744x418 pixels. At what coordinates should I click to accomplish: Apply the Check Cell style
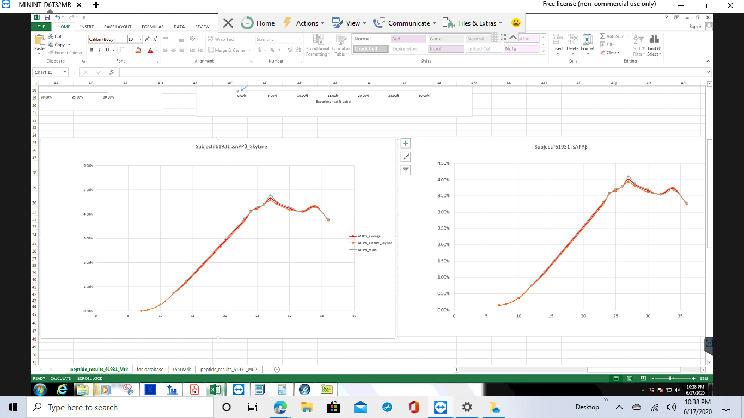coord(370,49)
